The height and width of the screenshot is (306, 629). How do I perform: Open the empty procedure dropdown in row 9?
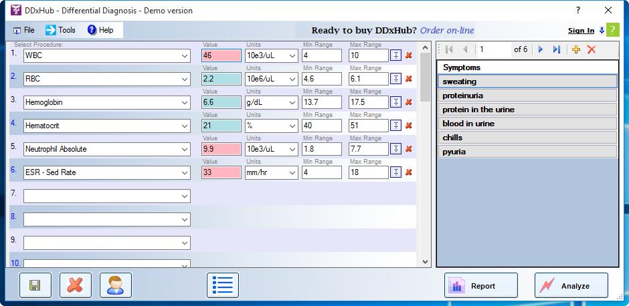pos(185,243)
